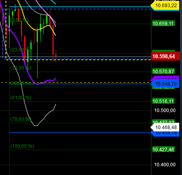The image size is (182, 175).
Task: Select the 10.516,11 Fibonacci price tag
Action: tap(163, 101)
